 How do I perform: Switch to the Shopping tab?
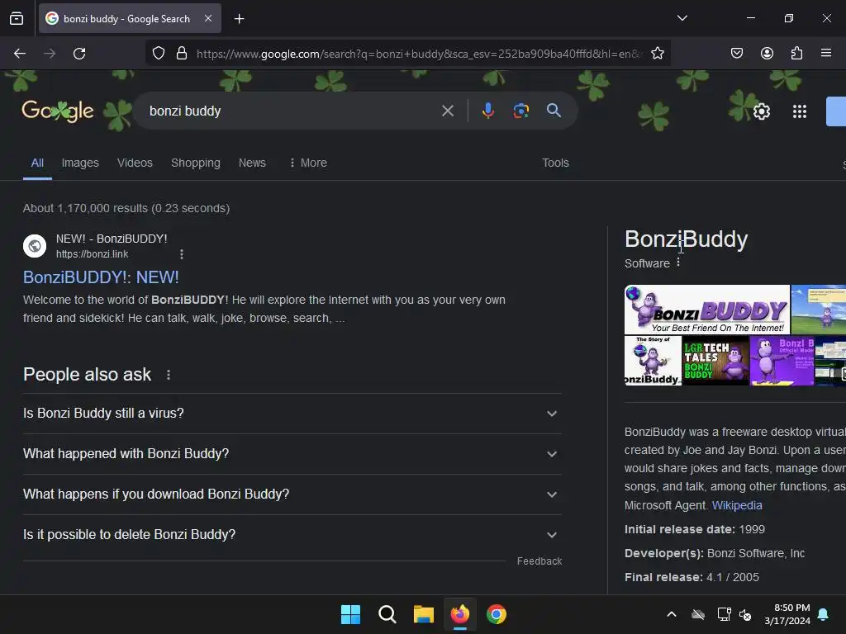point(196,163)
